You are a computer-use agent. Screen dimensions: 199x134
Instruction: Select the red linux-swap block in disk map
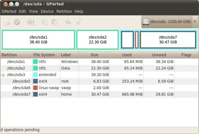pyautogui.click(x=137, y=40)
